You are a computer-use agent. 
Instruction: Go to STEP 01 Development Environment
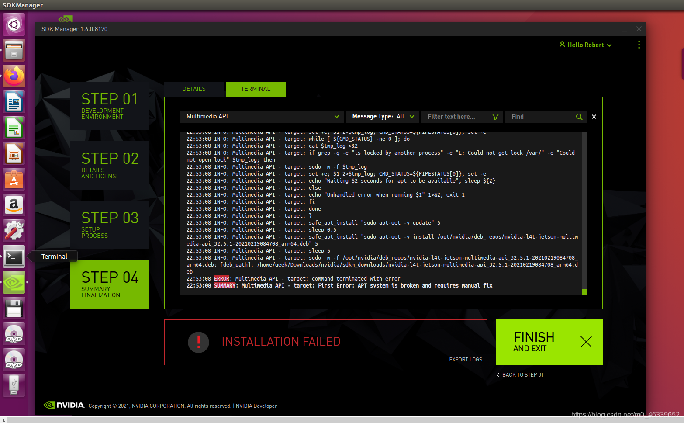[109, 106]
